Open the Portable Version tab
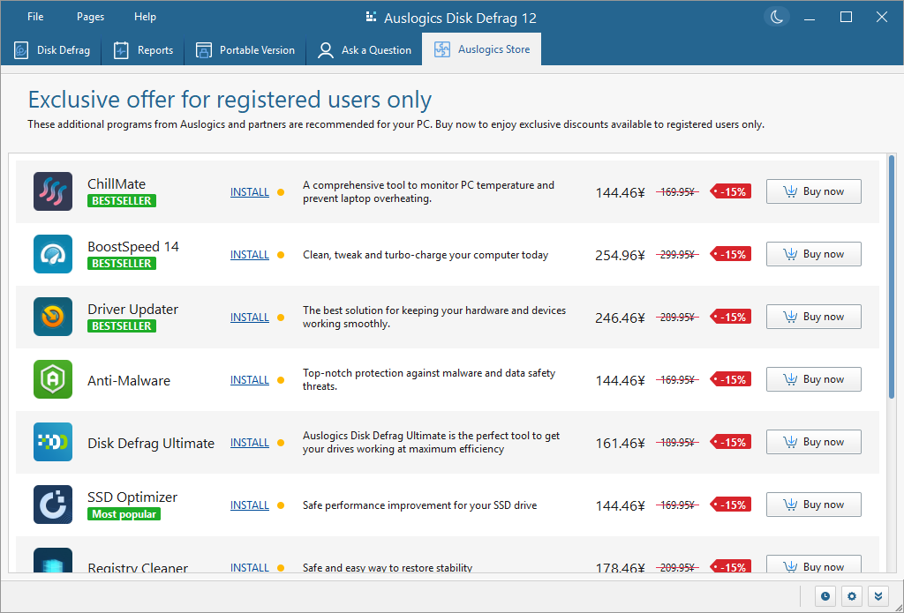 pyautogui.click(x=245, y=50)
